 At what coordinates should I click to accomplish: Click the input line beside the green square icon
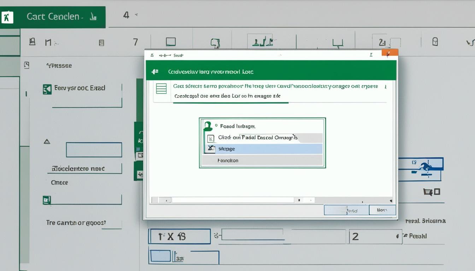coord(87,200)
